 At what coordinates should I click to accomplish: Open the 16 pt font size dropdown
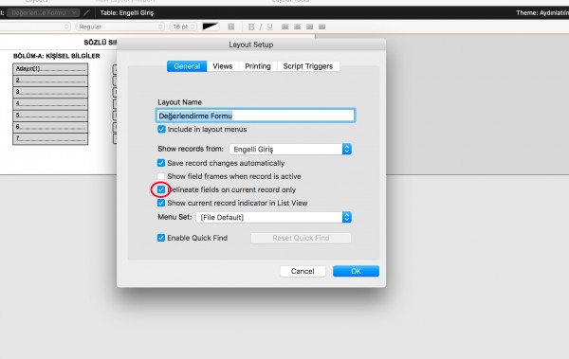tap(183, 27)
